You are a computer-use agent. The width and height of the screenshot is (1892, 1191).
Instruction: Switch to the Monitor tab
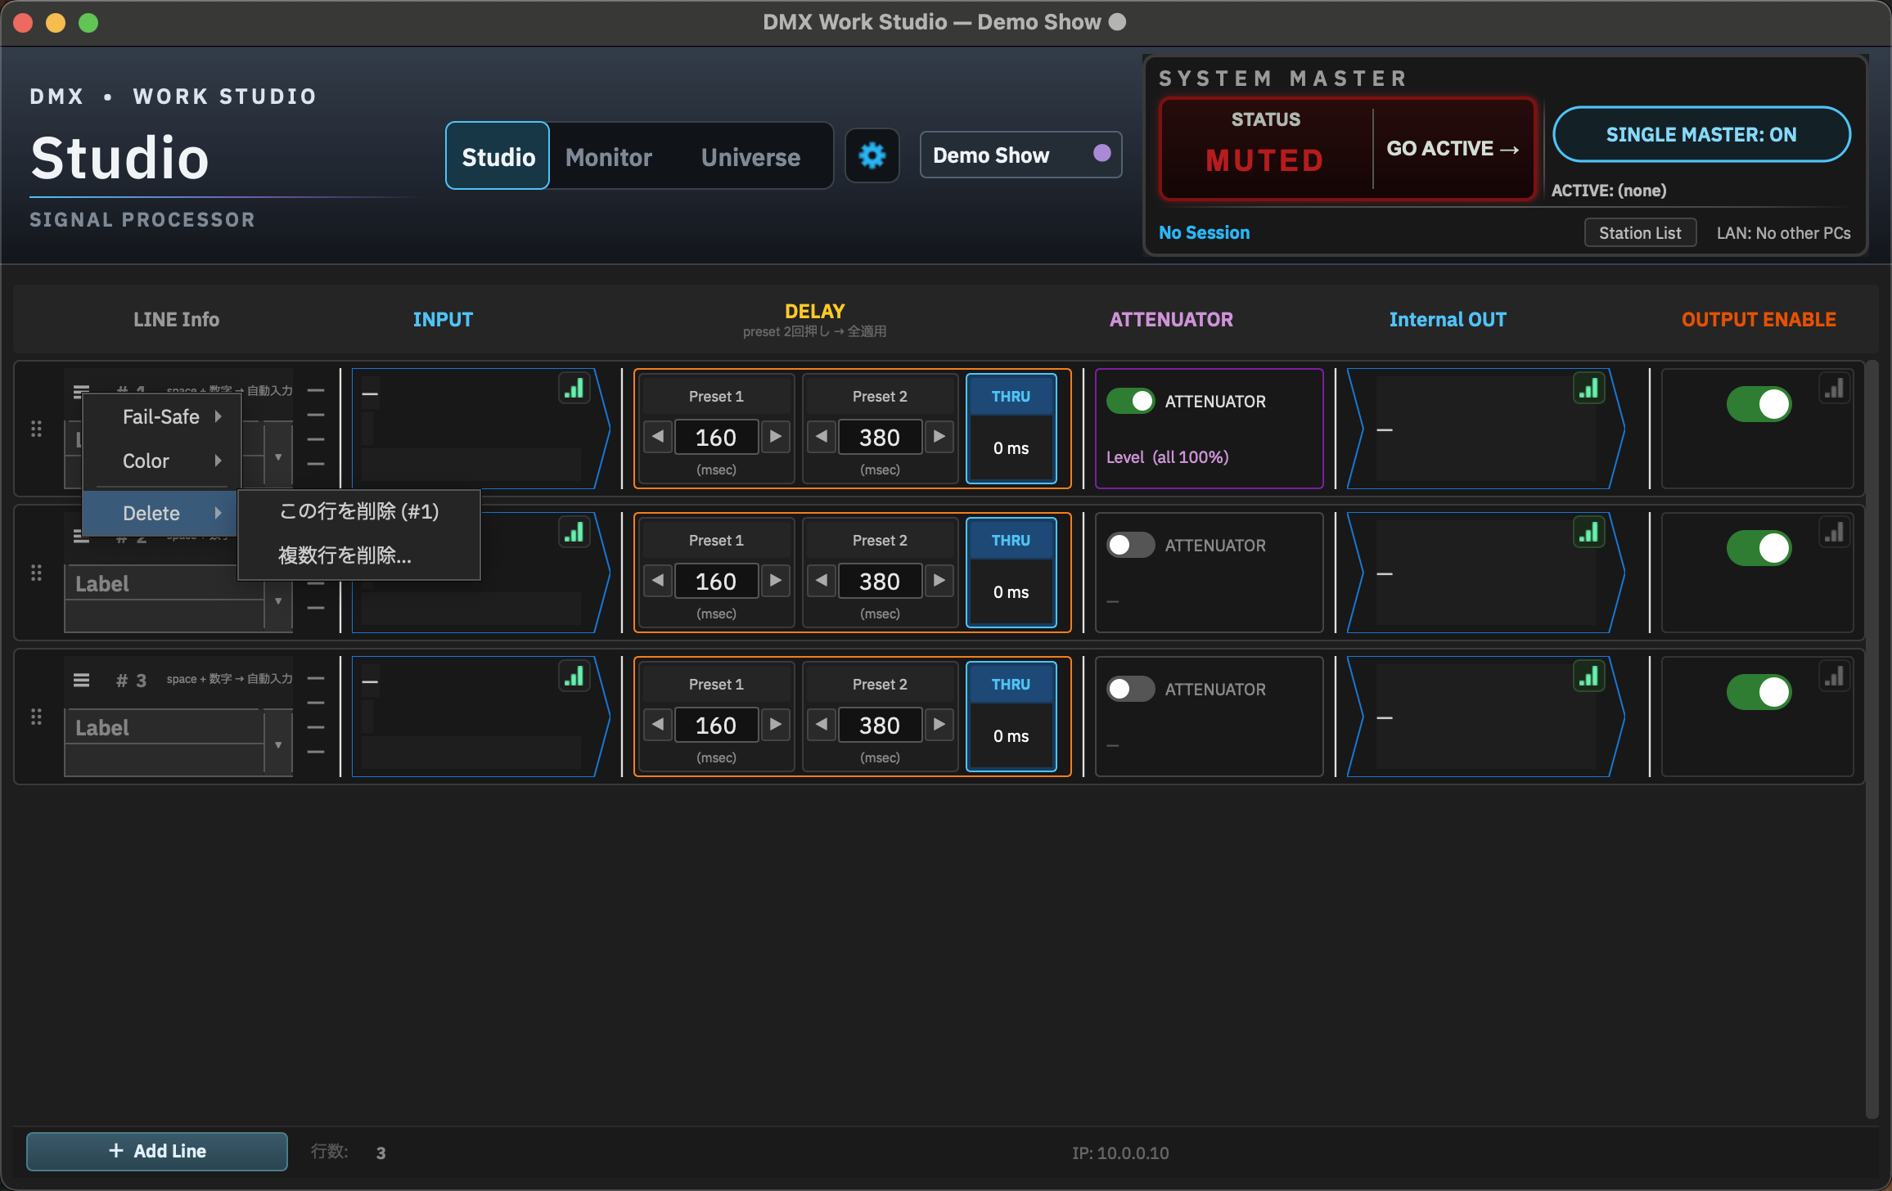(x=609, y=157)
